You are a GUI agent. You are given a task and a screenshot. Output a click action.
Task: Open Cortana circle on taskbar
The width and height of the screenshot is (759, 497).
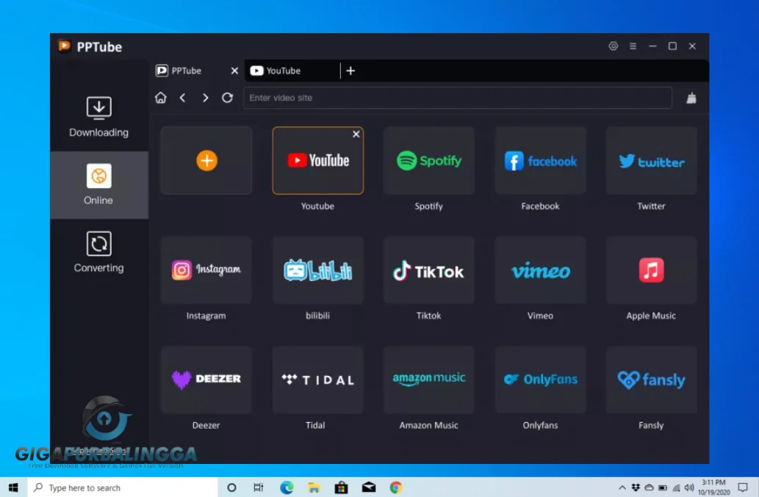[232, 487]
